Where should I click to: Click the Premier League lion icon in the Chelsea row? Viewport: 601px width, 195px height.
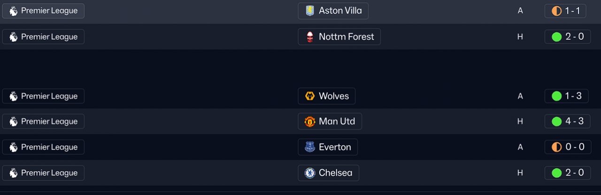click(x=13, y=173)
